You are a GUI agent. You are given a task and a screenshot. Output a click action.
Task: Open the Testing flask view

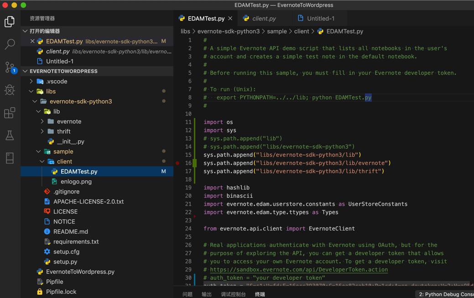pyautogui.click(x=10, y=135)
